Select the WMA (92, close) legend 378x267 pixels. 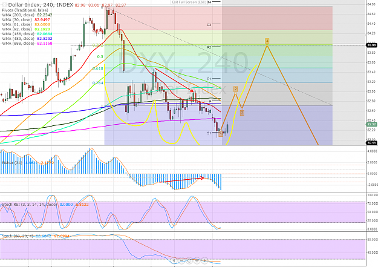coord(17,29)
